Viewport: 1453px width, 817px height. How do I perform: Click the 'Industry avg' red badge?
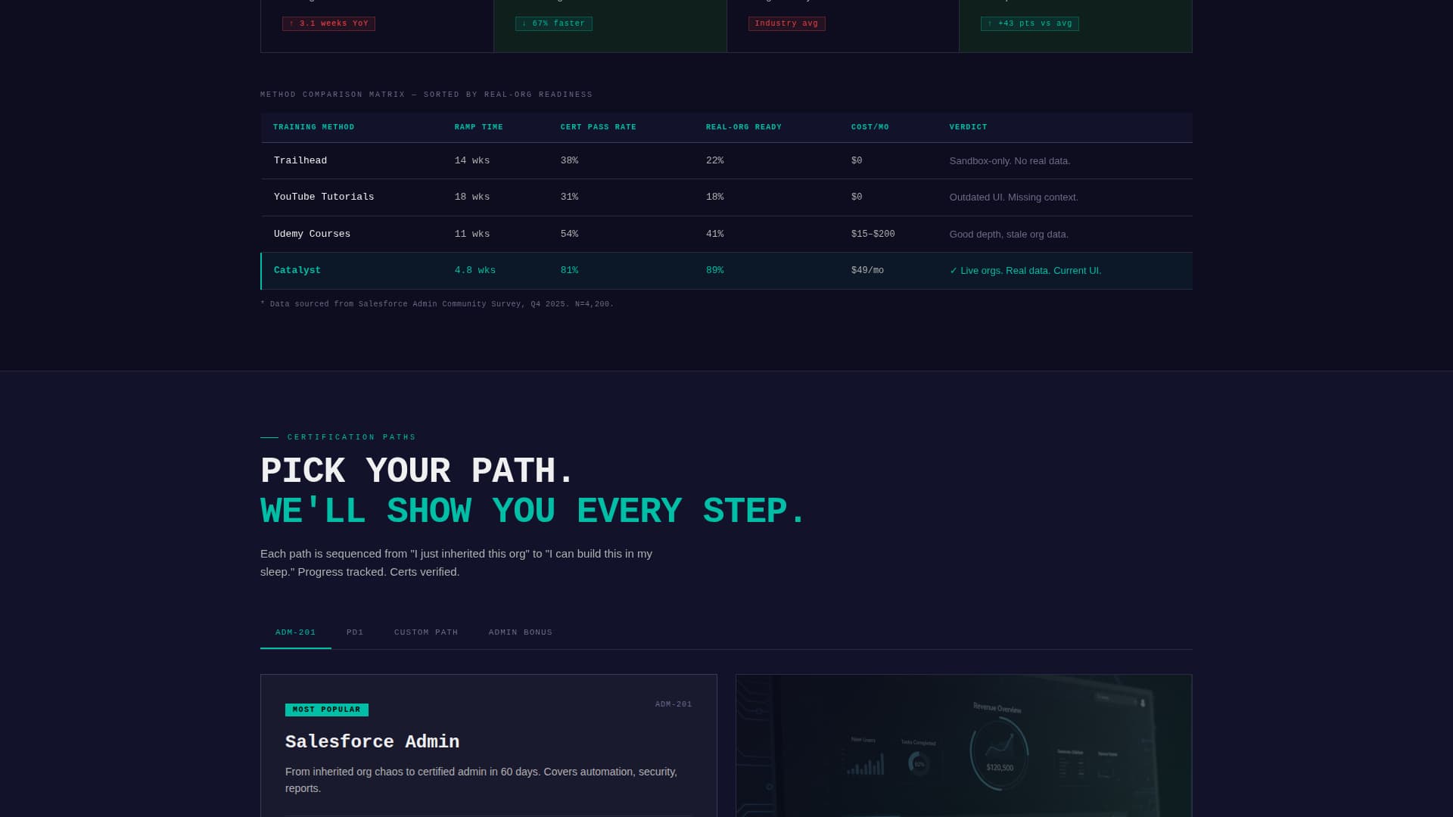[x=786, y=24]
